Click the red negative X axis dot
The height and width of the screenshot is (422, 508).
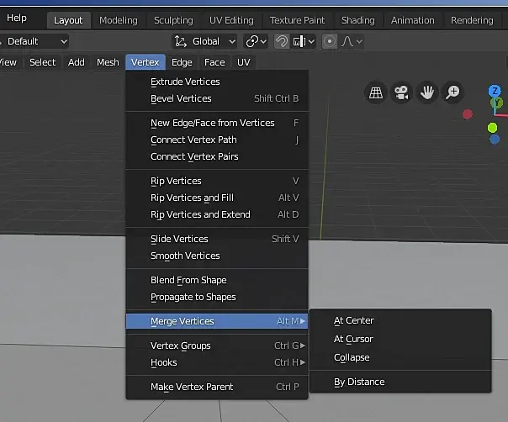(x=468, y=114)
